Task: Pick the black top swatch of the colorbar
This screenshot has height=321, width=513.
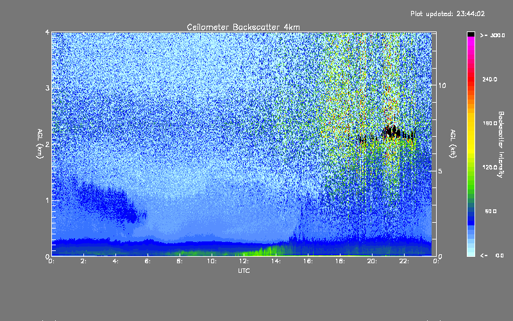Action: point(471,34)
